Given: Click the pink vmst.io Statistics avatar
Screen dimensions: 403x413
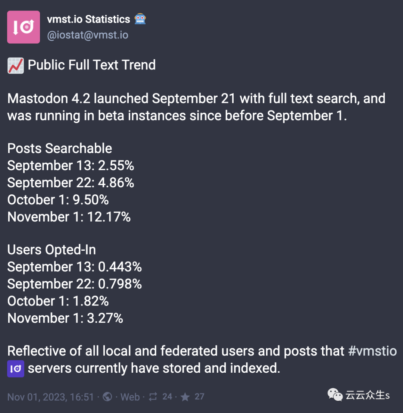Looking at the screenshot, I should pos(24,27).
